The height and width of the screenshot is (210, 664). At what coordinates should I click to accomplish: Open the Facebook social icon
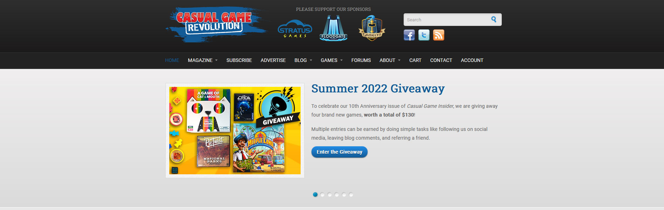tap(409, 35)
